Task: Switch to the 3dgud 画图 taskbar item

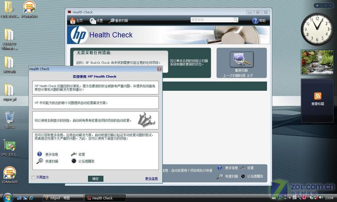Action: click(x=63, y=198)
